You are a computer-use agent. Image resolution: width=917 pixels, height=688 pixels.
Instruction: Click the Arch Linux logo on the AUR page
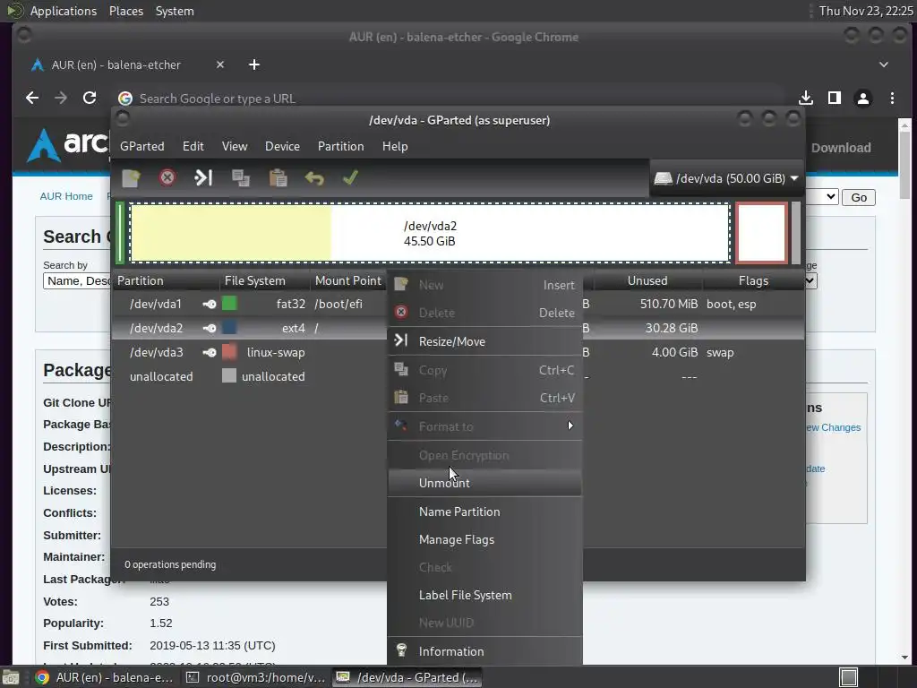pos(68,144)
